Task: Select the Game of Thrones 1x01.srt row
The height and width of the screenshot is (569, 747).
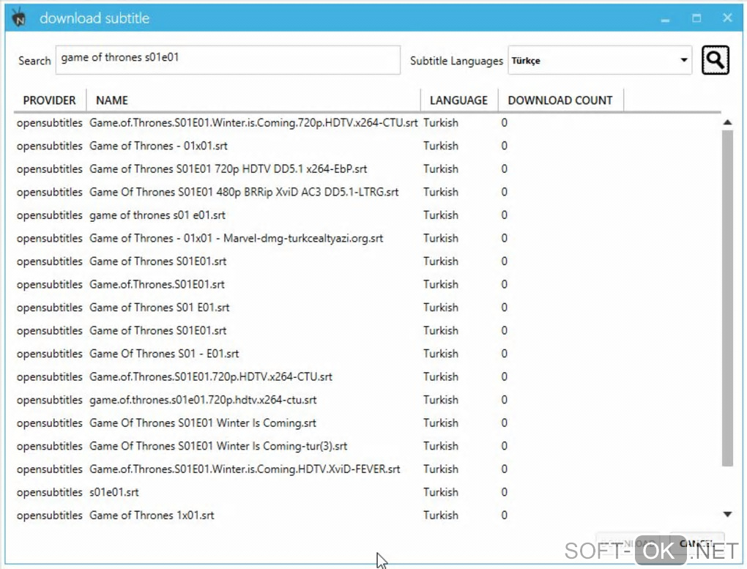Action: tap(152, 516)
